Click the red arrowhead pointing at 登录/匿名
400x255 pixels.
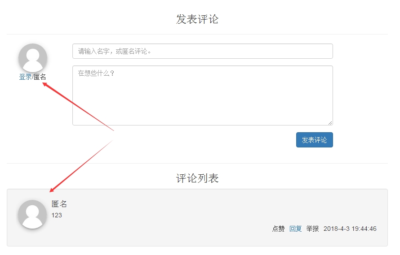(45, 84)
